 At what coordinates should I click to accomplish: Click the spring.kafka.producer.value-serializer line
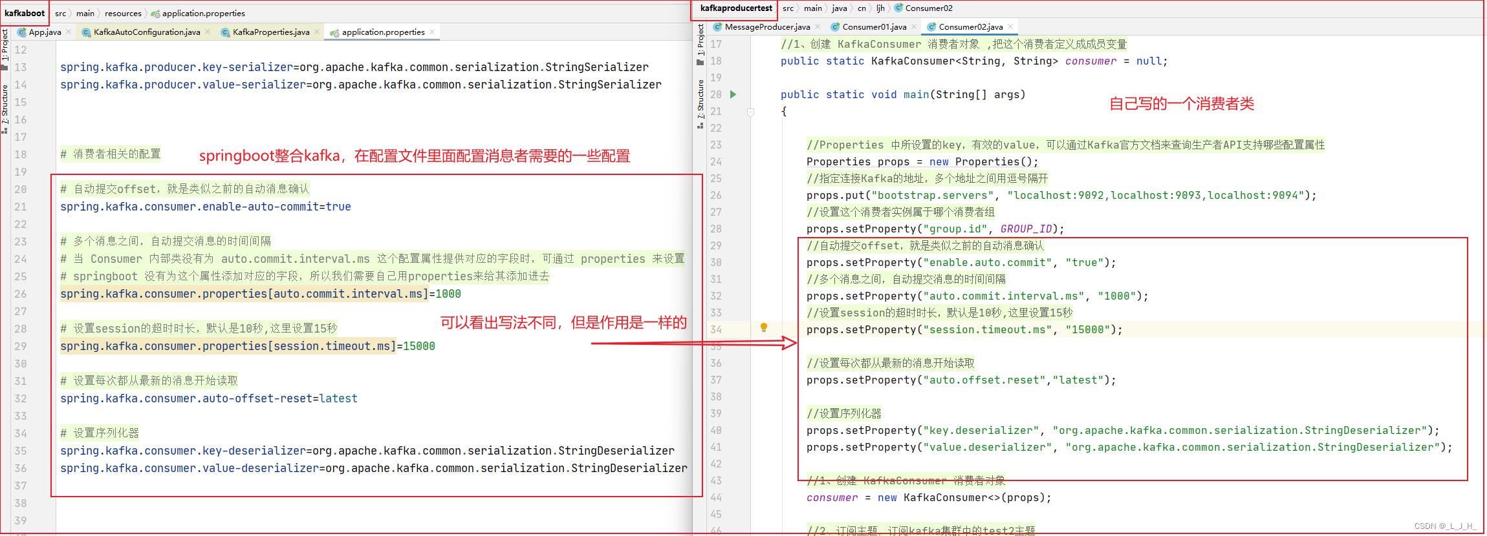click(x=361, y=85)
